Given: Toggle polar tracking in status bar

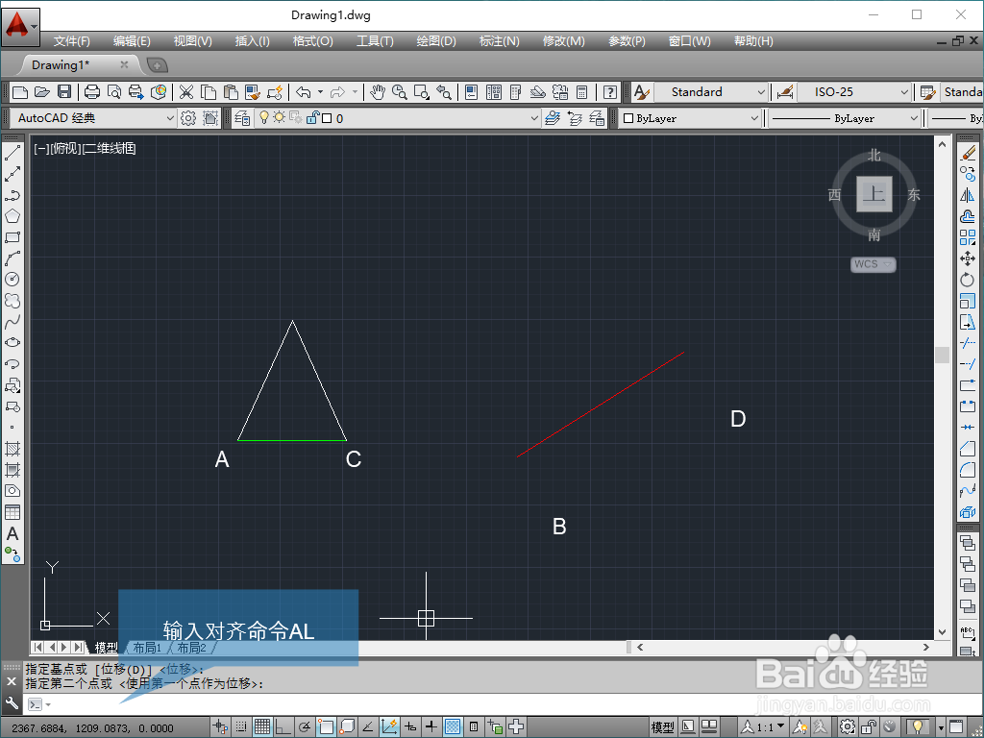Looking at the screenshot, I should [305, 726].
